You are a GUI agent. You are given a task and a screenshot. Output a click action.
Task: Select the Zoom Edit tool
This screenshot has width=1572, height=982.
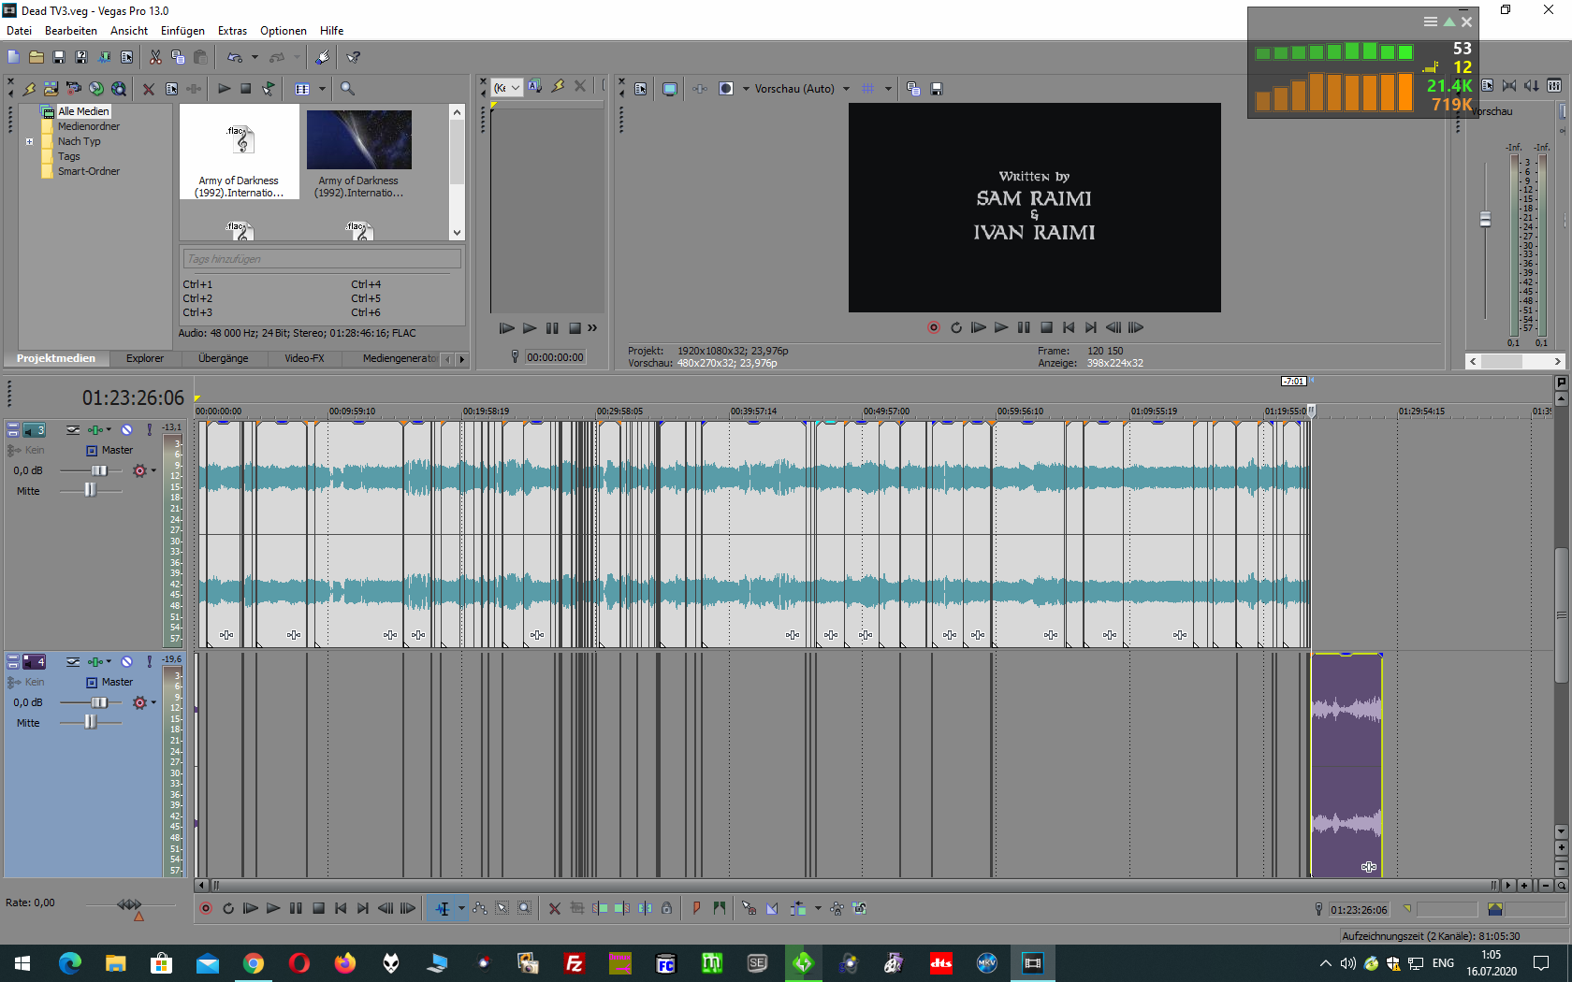[525, 908]
